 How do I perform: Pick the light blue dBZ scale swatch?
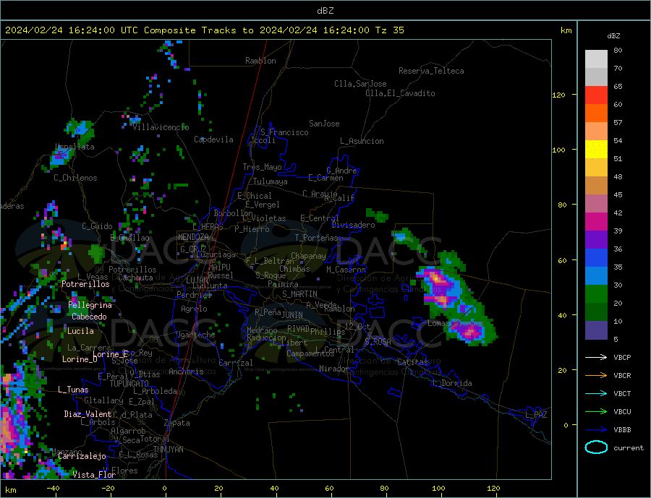(x=596, y=276)
